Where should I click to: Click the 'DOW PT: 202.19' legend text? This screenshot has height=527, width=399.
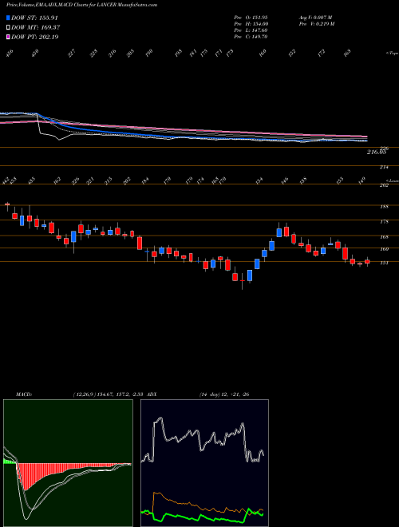(35, 37)
